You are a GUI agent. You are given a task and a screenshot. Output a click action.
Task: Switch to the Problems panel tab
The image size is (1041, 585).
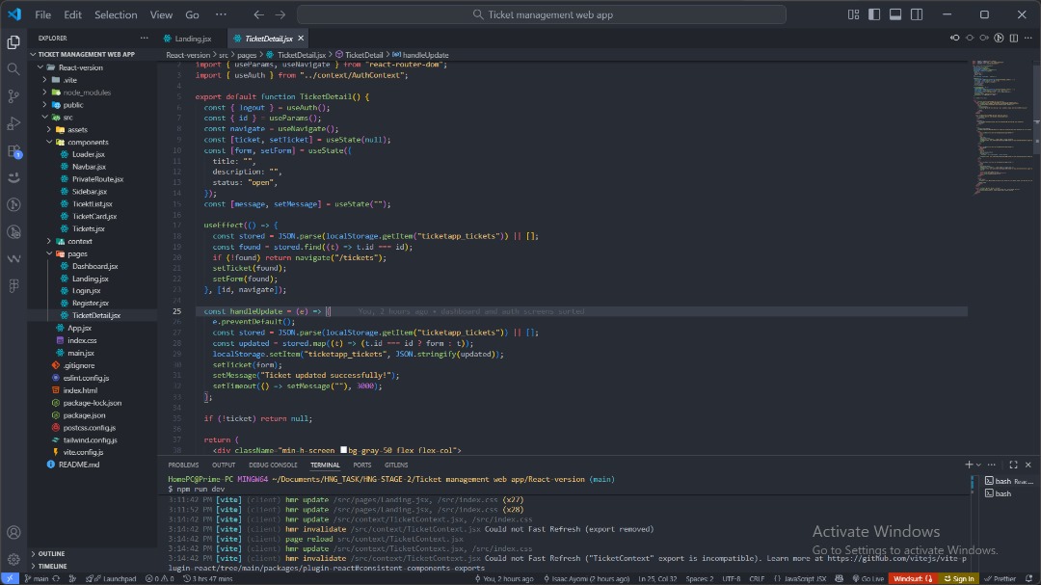point(183,465)
